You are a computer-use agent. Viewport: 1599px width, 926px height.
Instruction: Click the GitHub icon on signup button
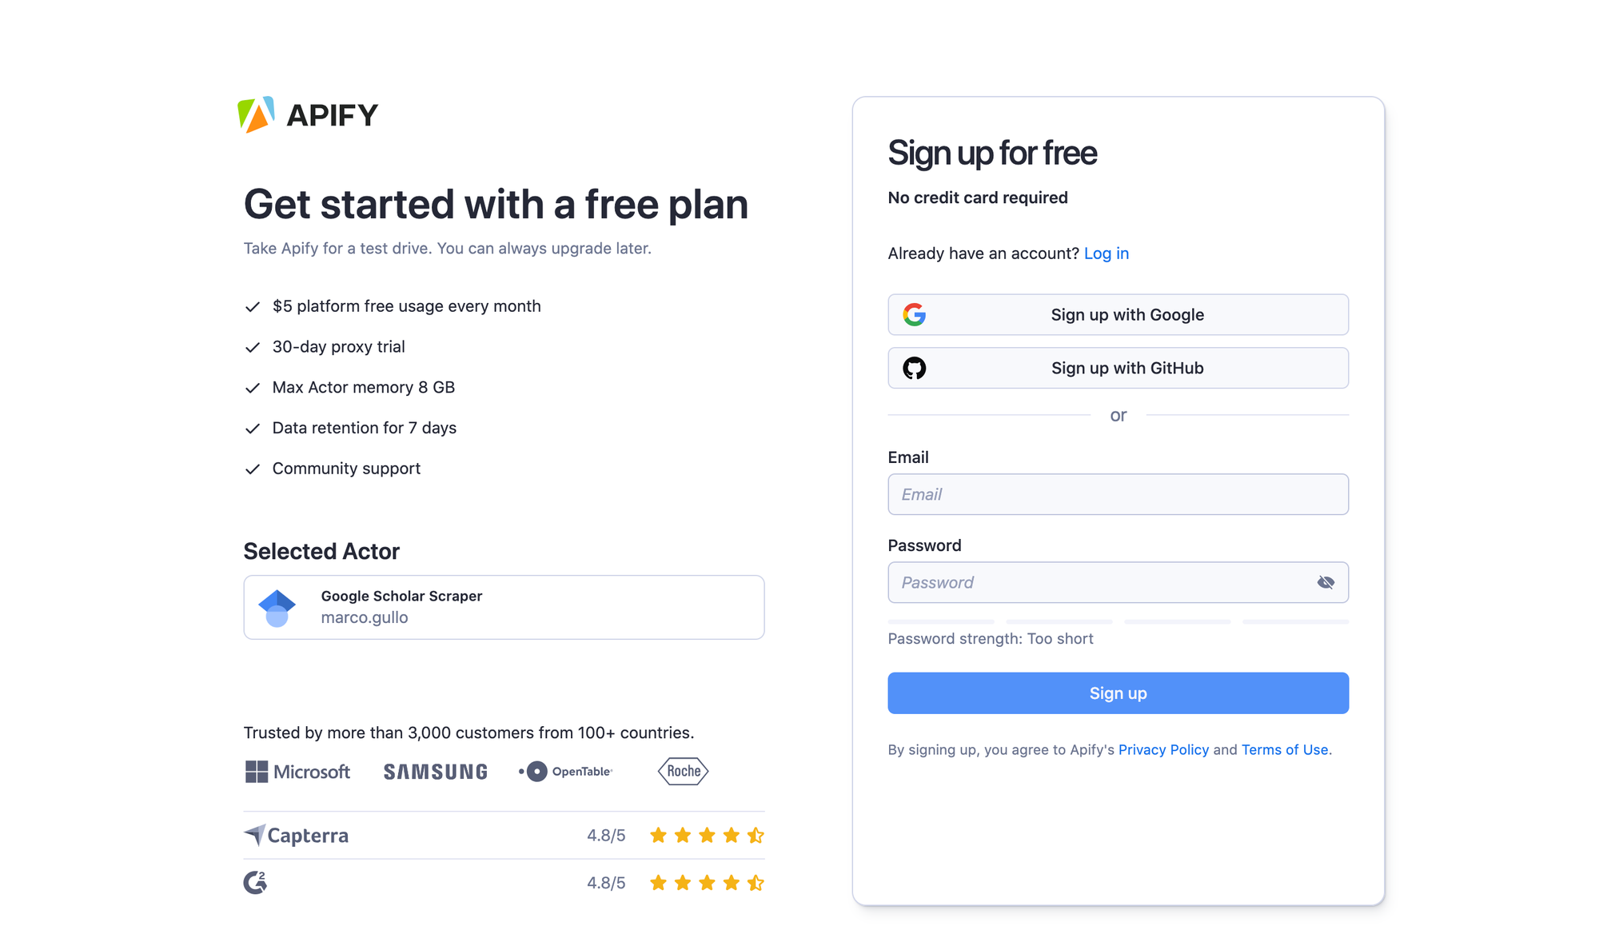tap(916, 368)
